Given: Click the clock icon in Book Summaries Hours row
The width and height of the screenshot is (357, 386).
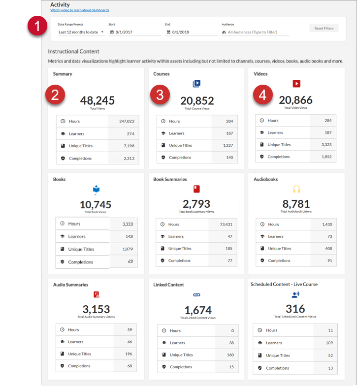Looking at the screenshot, I should (x=162, y=225).
